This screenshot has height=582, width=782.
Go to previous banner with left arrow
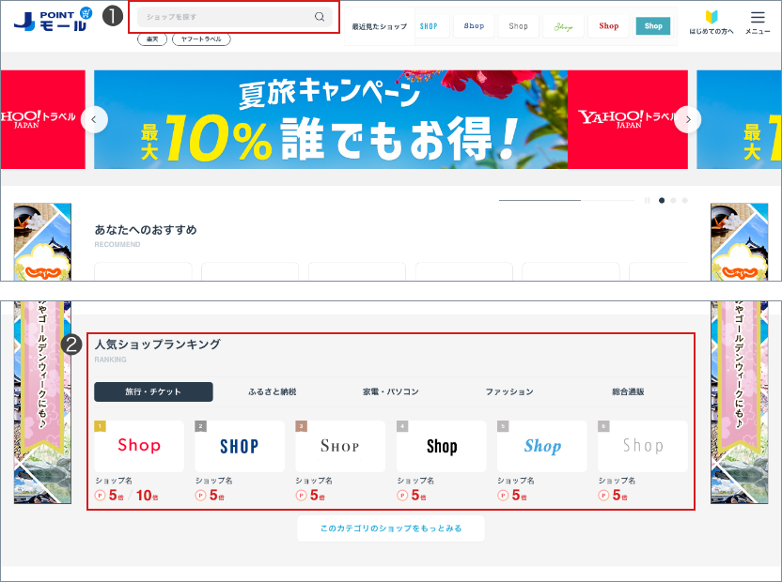(x=95, y=119)
